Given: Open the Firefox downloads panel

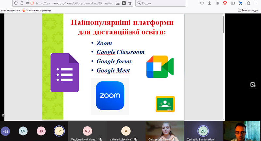Looking at the screenshot, I should tap(210, 3).
